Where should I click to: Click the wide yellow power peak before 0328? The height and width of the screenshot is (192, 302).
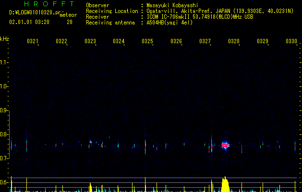225,184
